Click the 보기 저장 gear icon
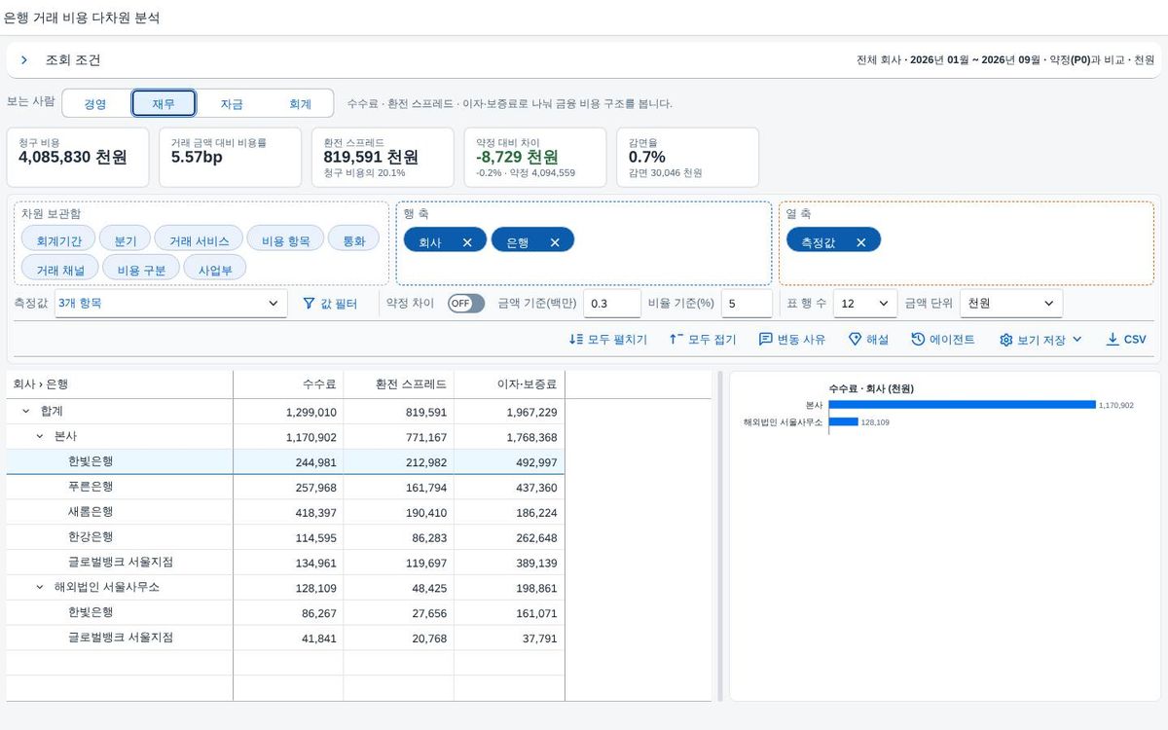1168x730 pixels. click(x=1006, y=340)
